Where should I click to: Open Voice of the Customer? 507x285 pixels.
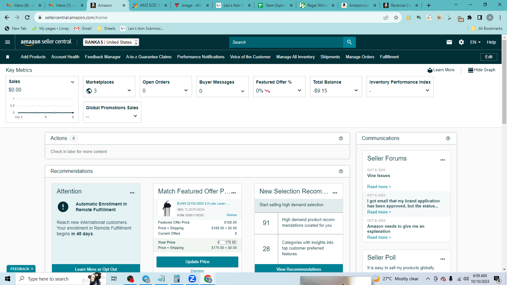(250, 57)
